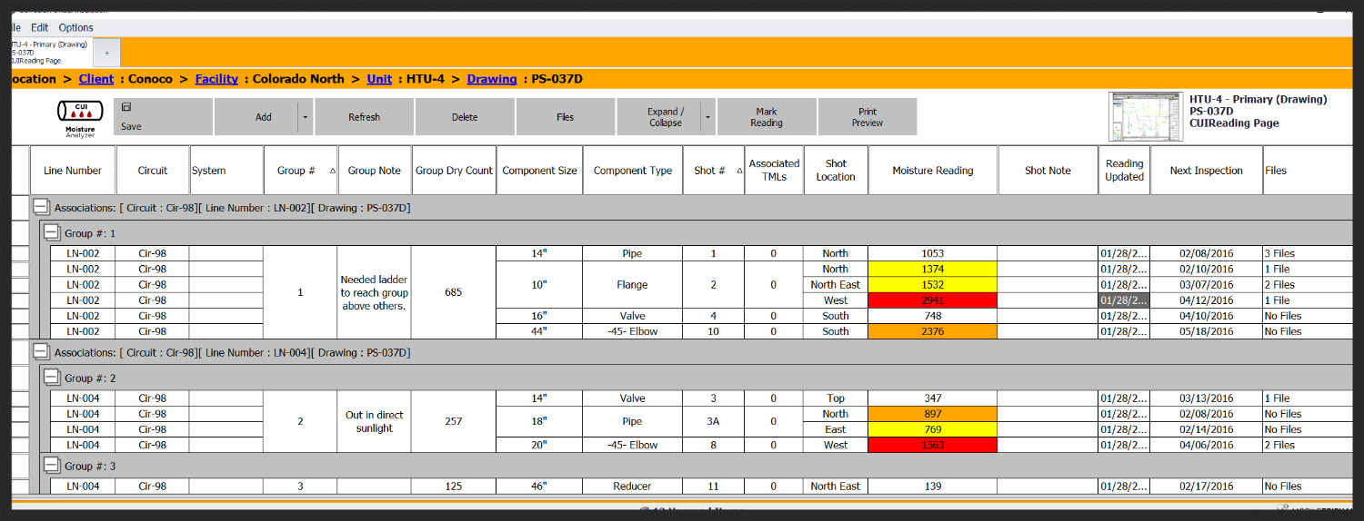Collapse the Group #: 3 section
1364x521 pixels.
click(x=53, y=466)
